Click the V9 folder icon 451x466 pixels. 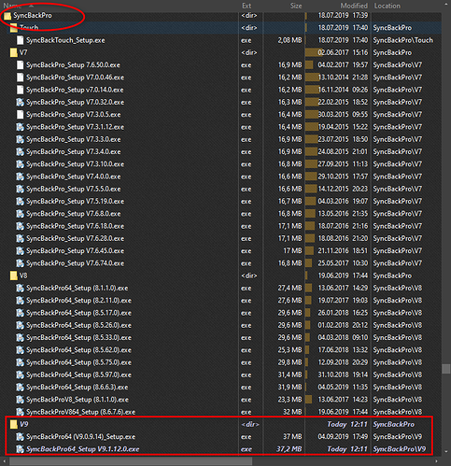[x=14, y=425]
